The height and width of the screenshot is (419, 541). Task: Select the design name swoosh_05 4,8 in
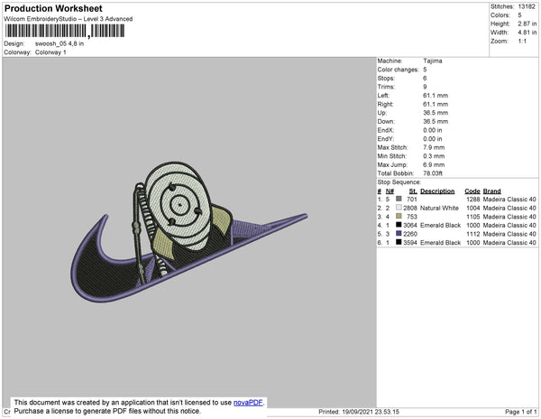(x=60, y=44)
